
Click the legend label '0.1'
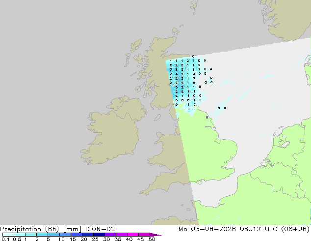pyautogui.click(x=5, y=239)
